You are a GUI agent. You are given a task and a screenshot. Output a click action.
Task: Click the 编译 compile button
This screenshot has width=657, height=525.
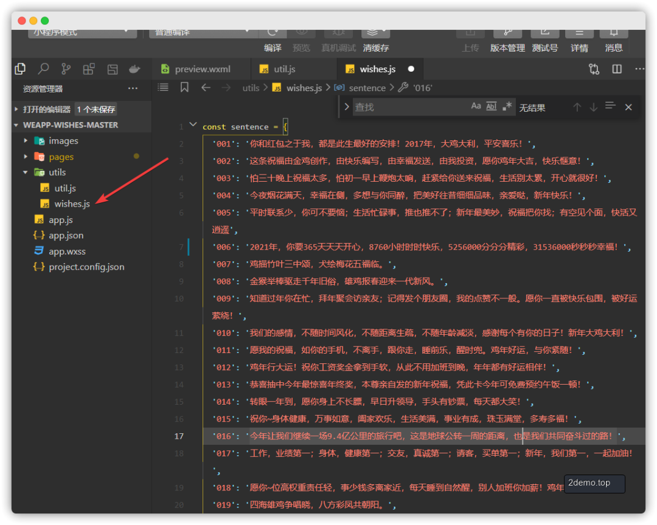[x=273, y=40]
